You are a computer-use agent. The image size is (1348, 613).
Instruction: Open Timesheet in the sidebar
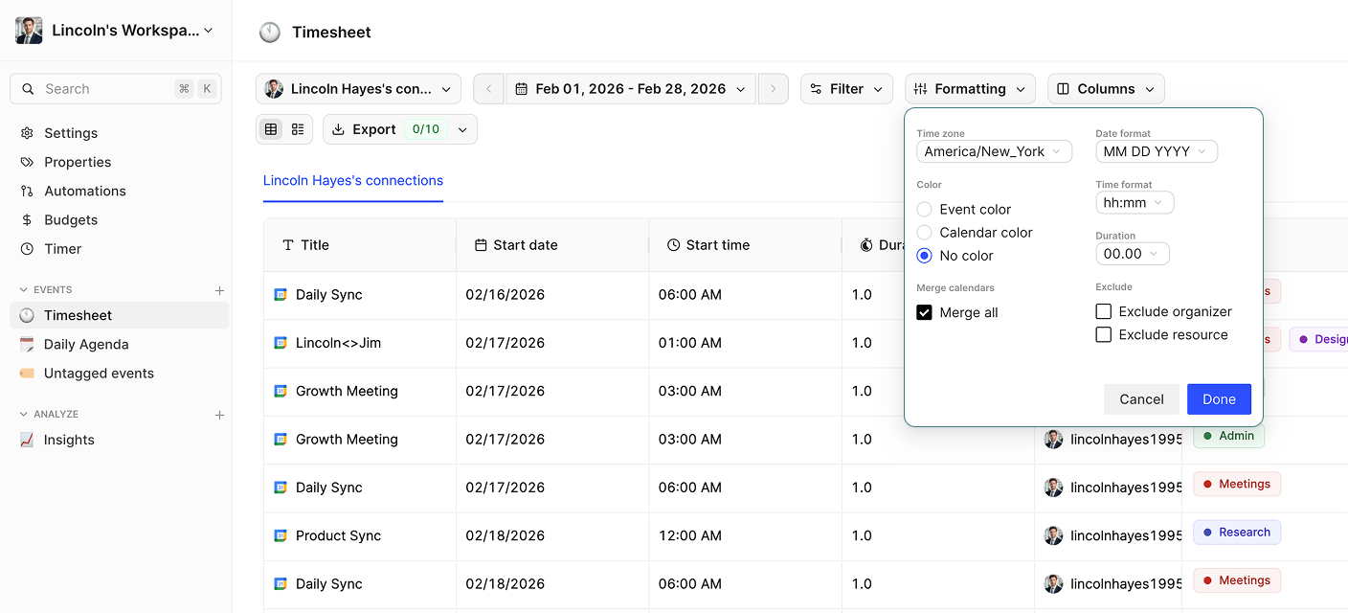(x=119, y=315)
